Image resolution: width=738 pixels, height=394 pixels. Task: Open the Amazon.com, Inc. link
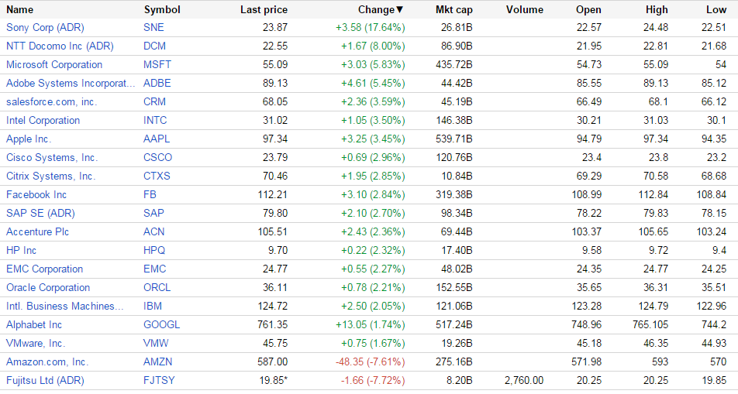point(47,361)
